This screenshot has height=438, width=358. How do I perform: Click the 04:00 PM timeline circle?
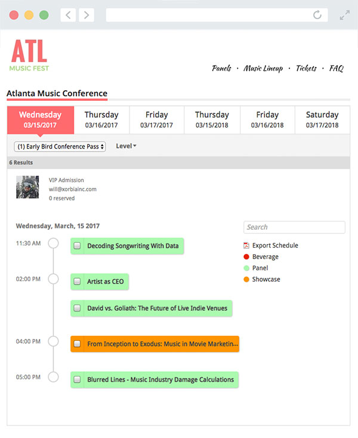(53, 341)
